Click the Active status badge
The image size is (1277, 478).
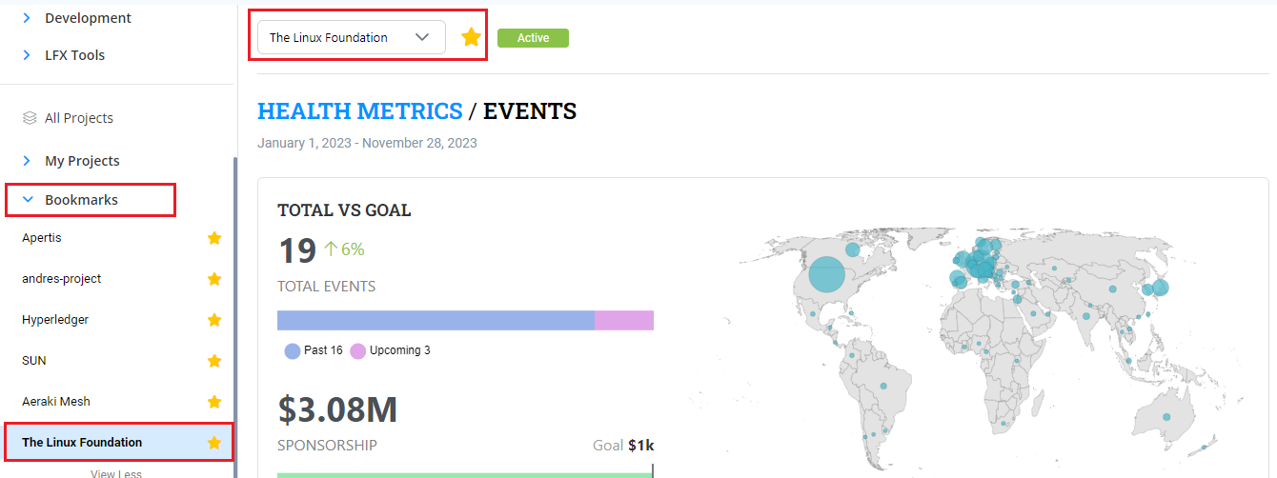[533, 38]
